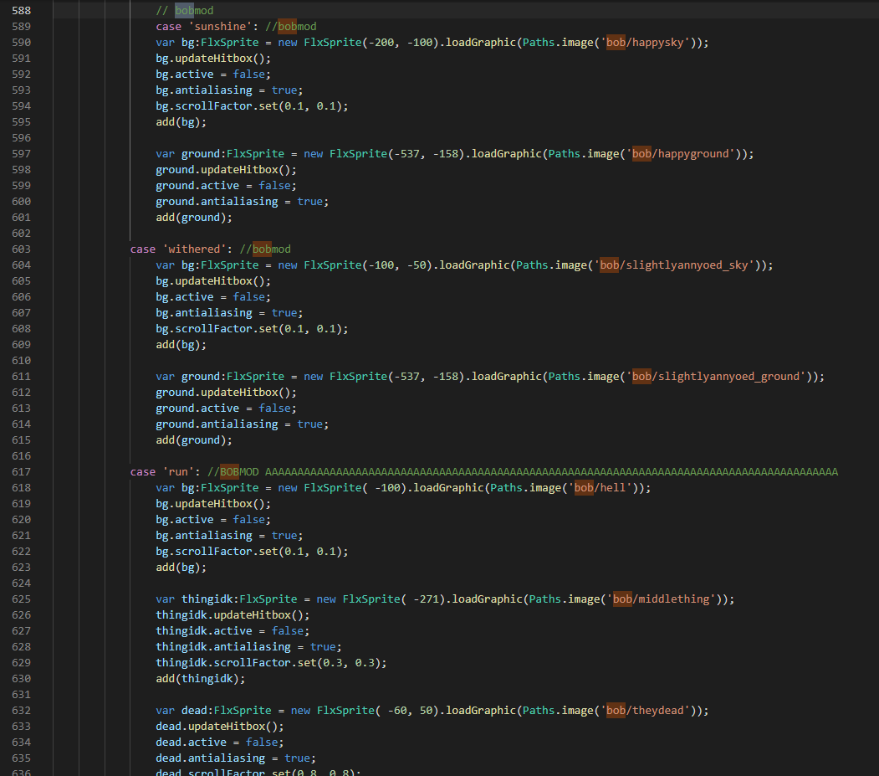
Task: Click line number 617 in the gutter
Action: (21, 471)
